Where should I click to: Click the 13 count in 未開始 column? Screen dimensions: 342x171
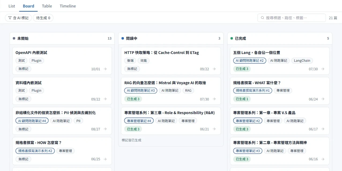click(110, 38)
